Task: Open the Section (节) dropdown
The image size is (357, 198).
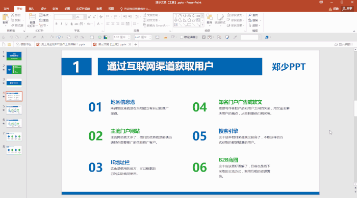Action: click(44, 25)
